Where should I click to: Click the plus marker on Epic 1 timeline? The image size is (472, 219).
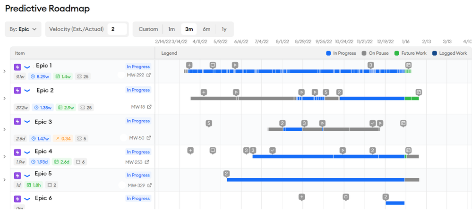click(189, 65)
